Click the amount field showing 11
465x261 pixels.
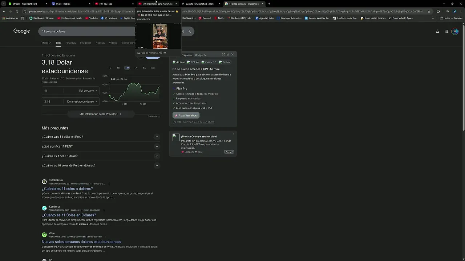pos(53,91)
